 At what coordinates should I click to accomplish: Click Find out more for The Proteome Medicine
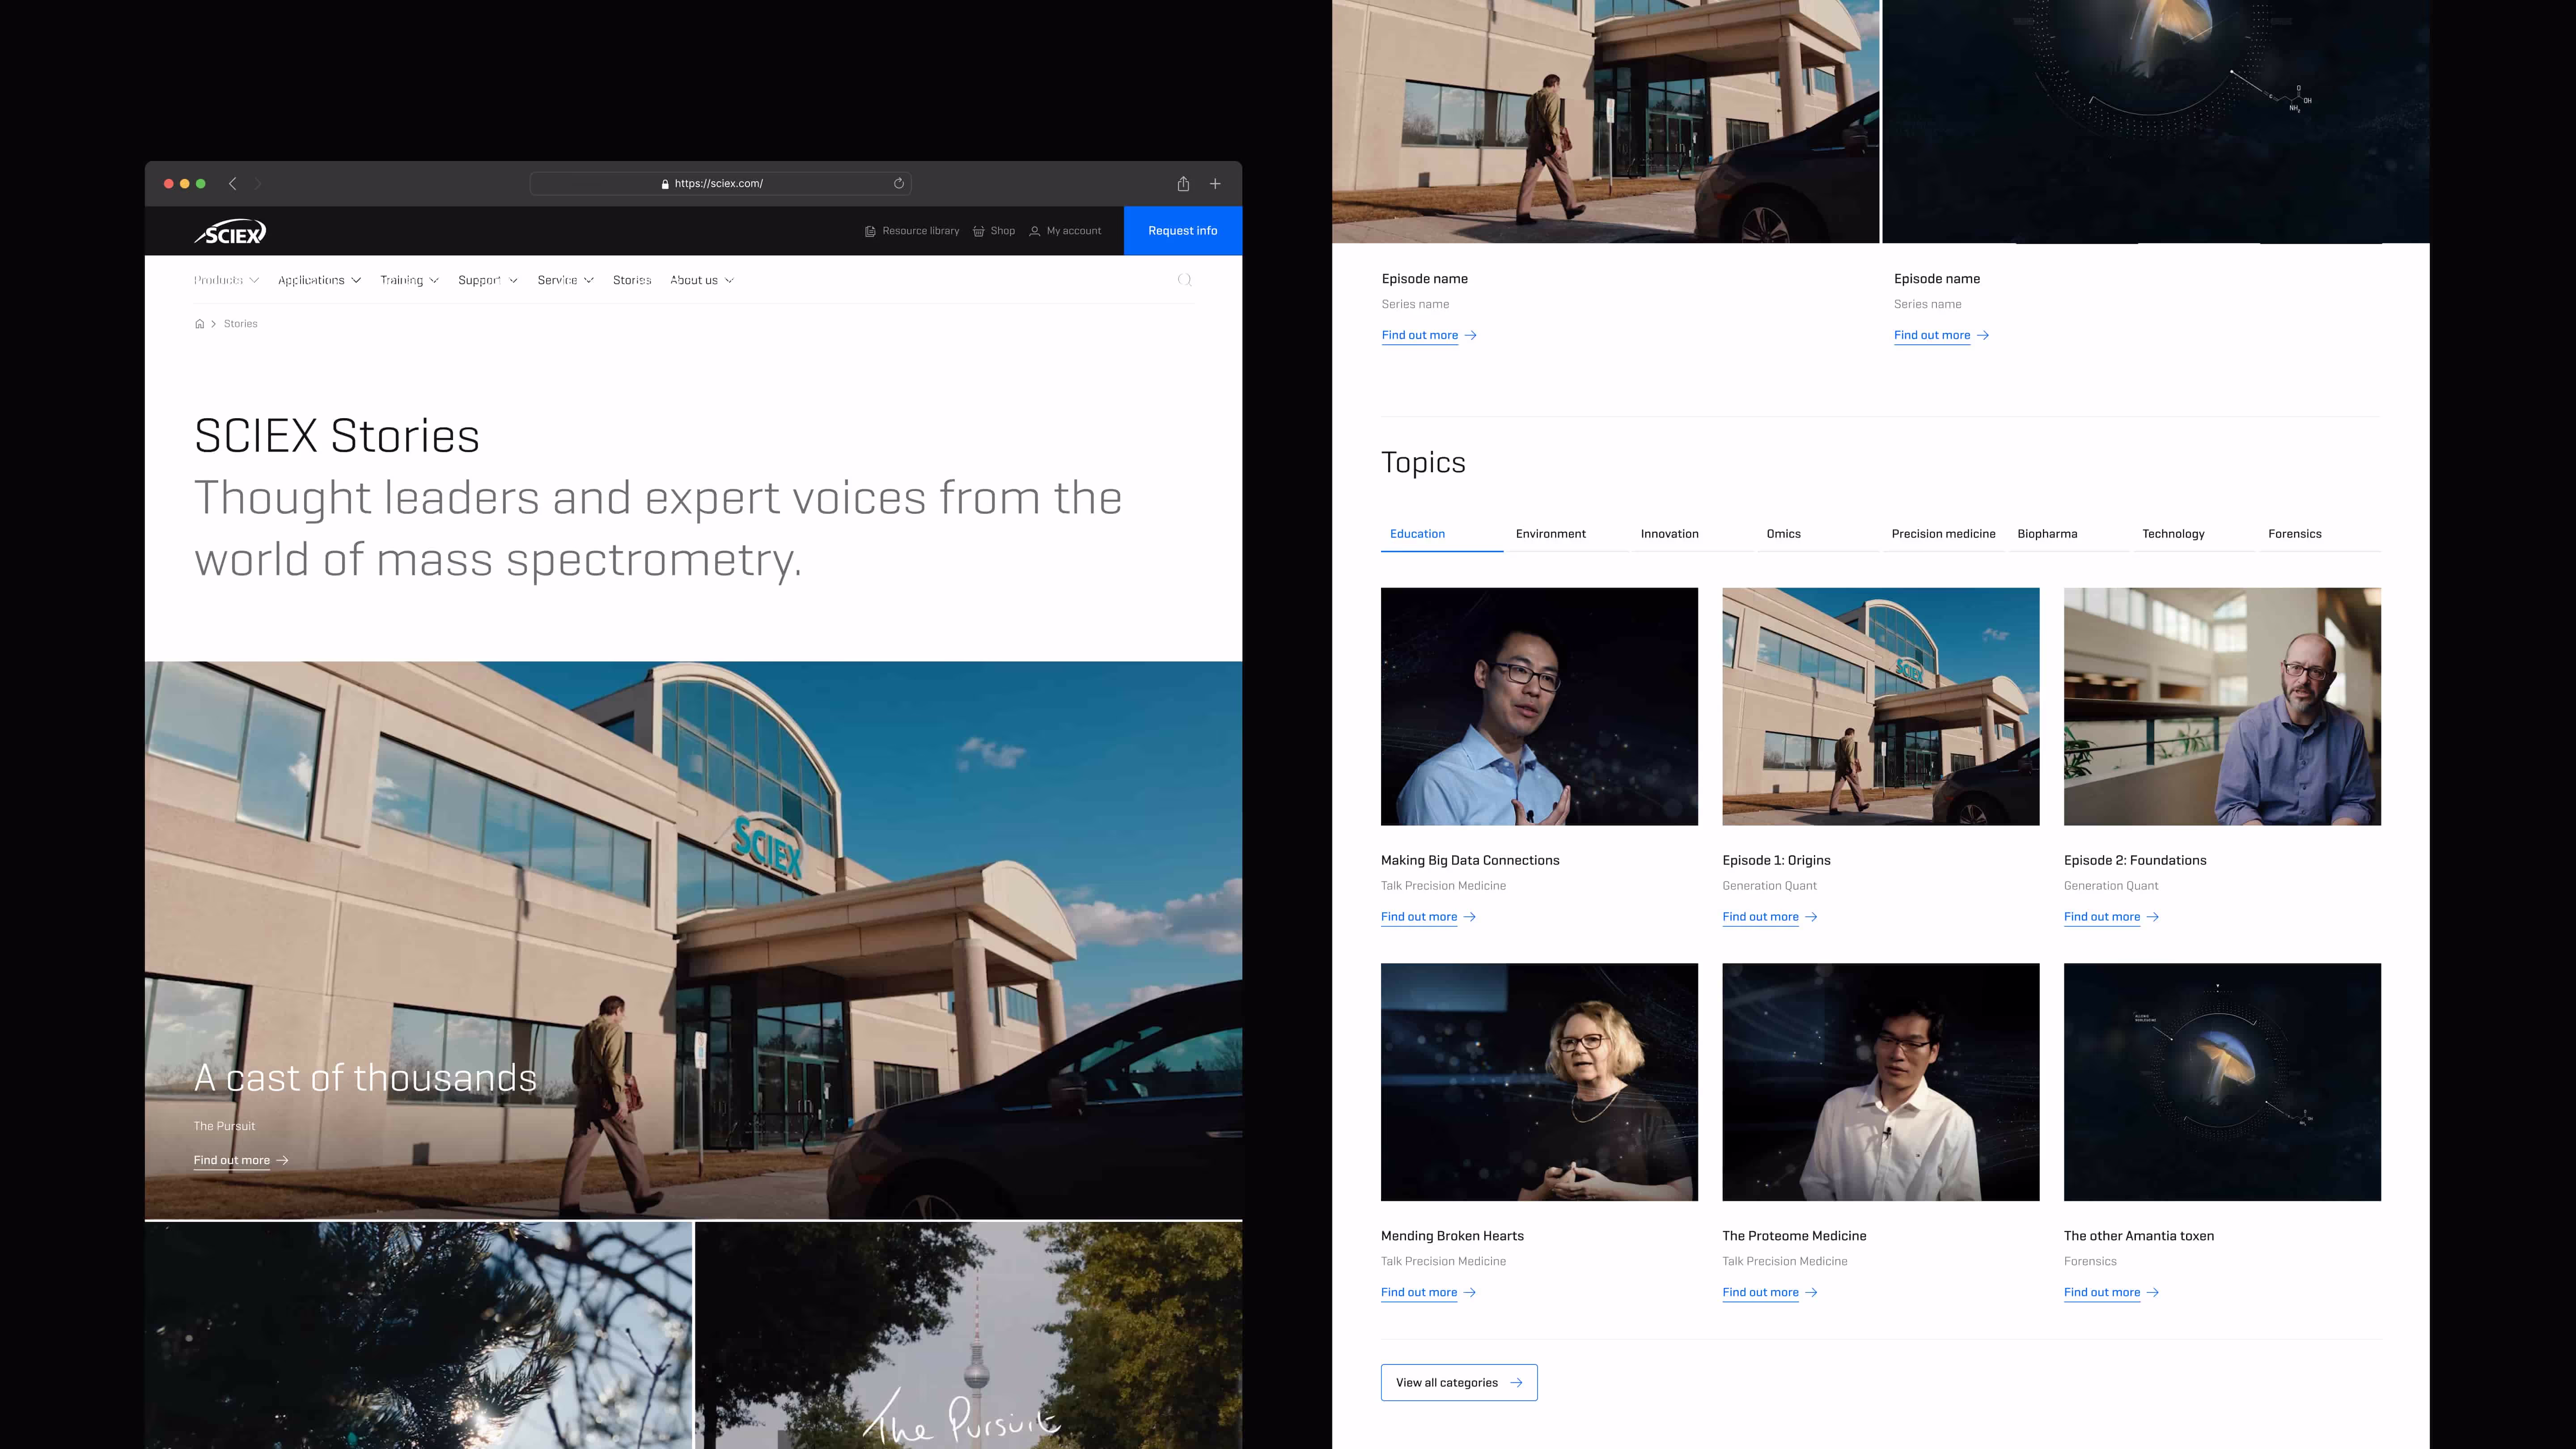(x=1769, y=1293)
